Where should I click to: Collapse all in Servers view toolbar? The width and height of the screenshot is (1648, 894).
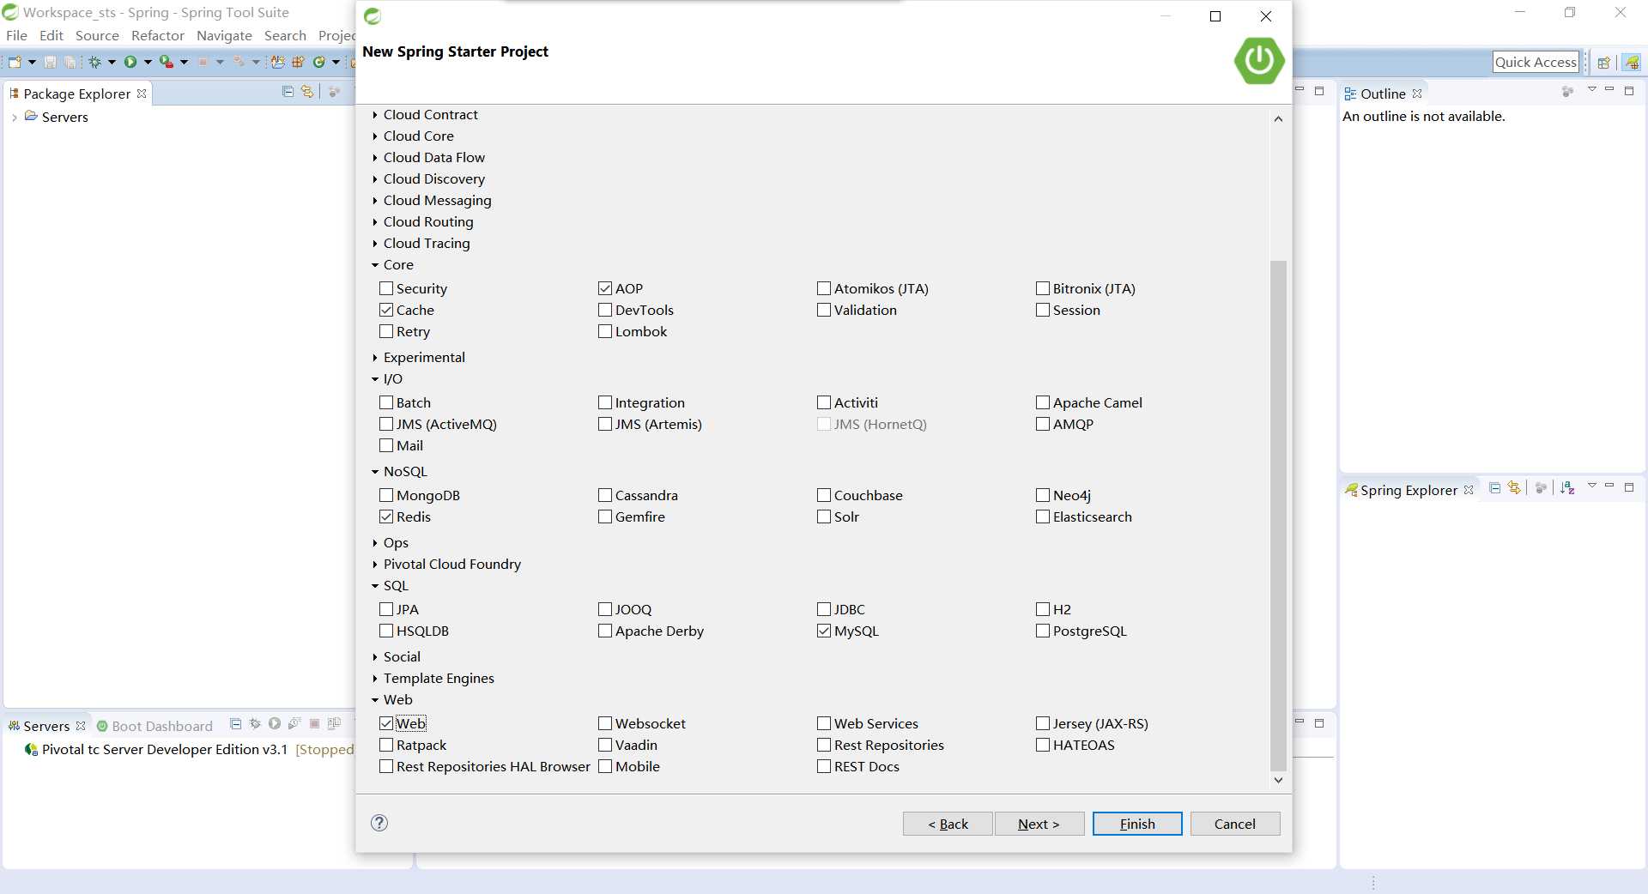235,724
